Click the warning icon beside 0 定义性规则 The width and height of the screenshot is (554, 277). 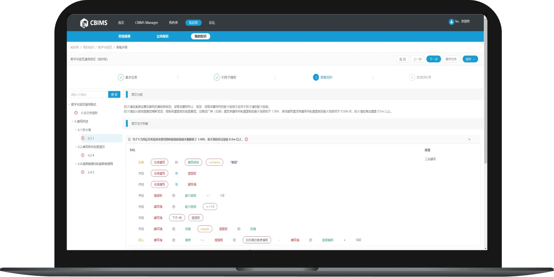(x=76, y=113)
